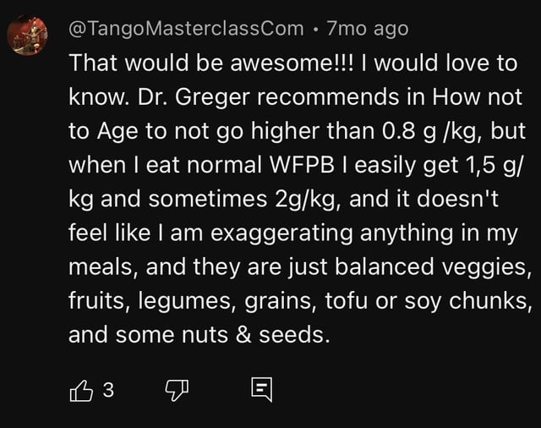Image resolution: width=541 pixels, height=428 pixels.
Task: Open replies using the comment icon
Action: pos(260,390)
